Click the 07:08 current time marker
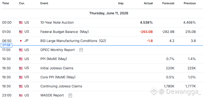The height and width of the screenshot is (98, 203). (x=6, y=45)
